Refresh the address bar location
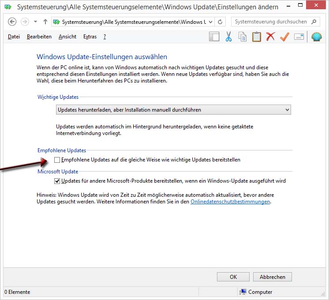 [220, 22]
